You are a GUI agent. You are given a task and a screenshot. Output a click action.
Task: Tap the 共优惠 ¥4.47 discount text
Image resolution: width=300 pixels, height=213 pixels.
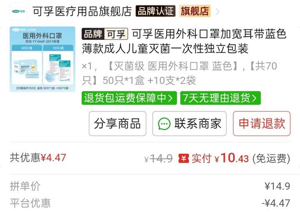(38, 158)
